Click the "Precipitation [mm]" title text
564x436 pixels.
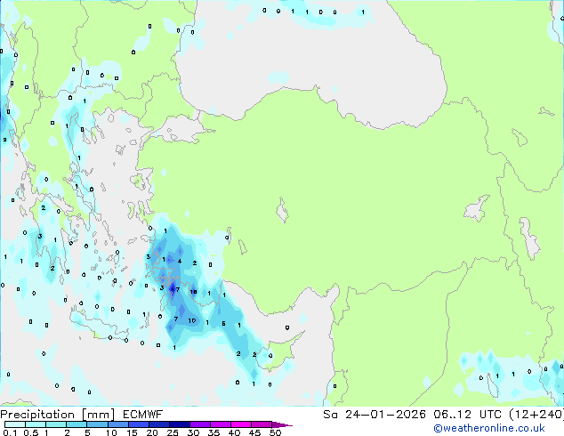click(58, 415)
